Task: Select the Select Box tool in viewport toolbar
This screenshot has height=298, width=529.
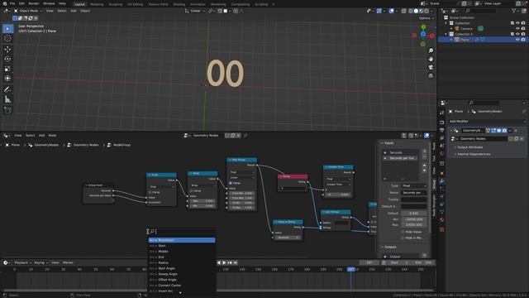Action: pyautogui.click(x=7, y=29)
